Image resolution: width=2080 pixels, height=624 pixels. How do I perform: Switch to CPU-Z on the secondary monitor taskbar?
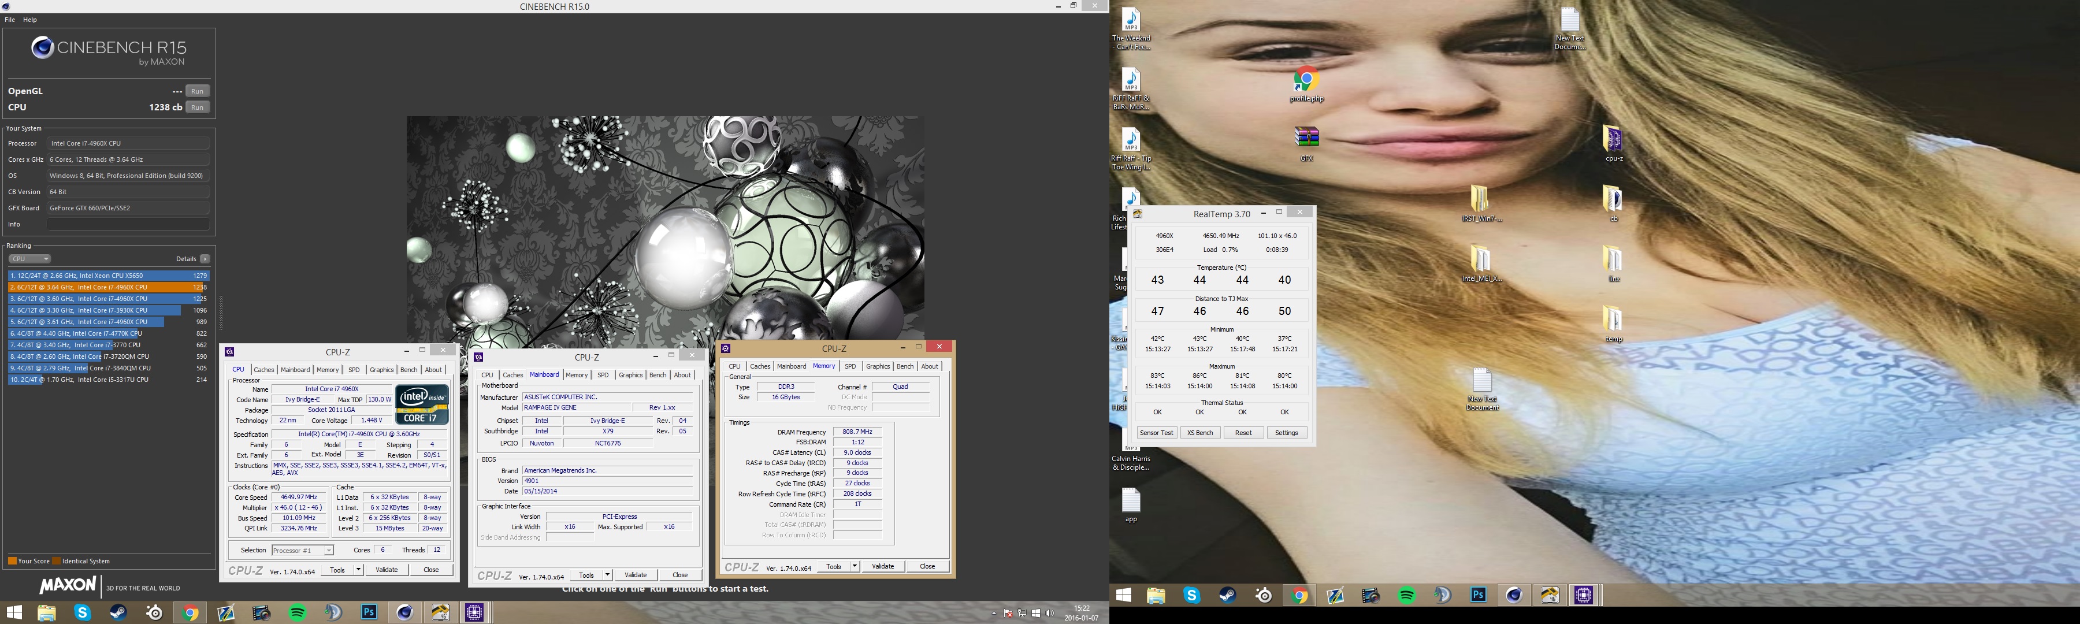coord(1584,596)
